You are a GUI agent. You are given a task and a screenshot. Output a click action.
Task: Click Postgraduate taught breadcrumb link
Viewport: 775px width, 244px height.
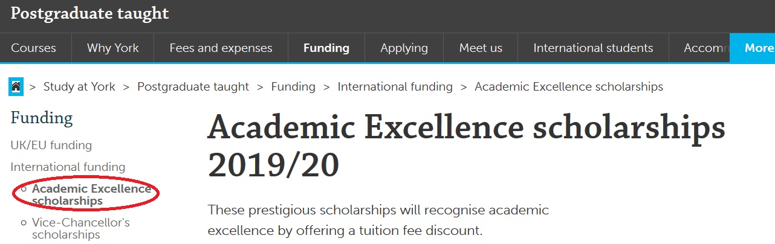[193, 87]
